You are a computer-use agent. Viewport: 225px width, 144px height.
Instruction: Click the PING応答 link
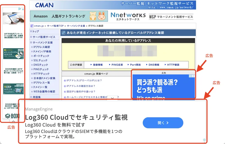point(117,65)
